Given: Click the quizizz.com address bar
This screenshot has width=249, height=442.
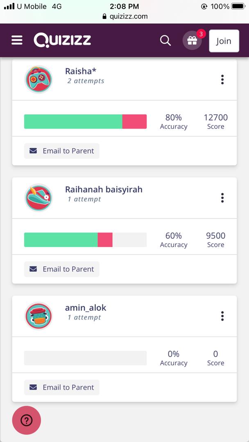Looking at the screenshot, I should coord(124,16).
